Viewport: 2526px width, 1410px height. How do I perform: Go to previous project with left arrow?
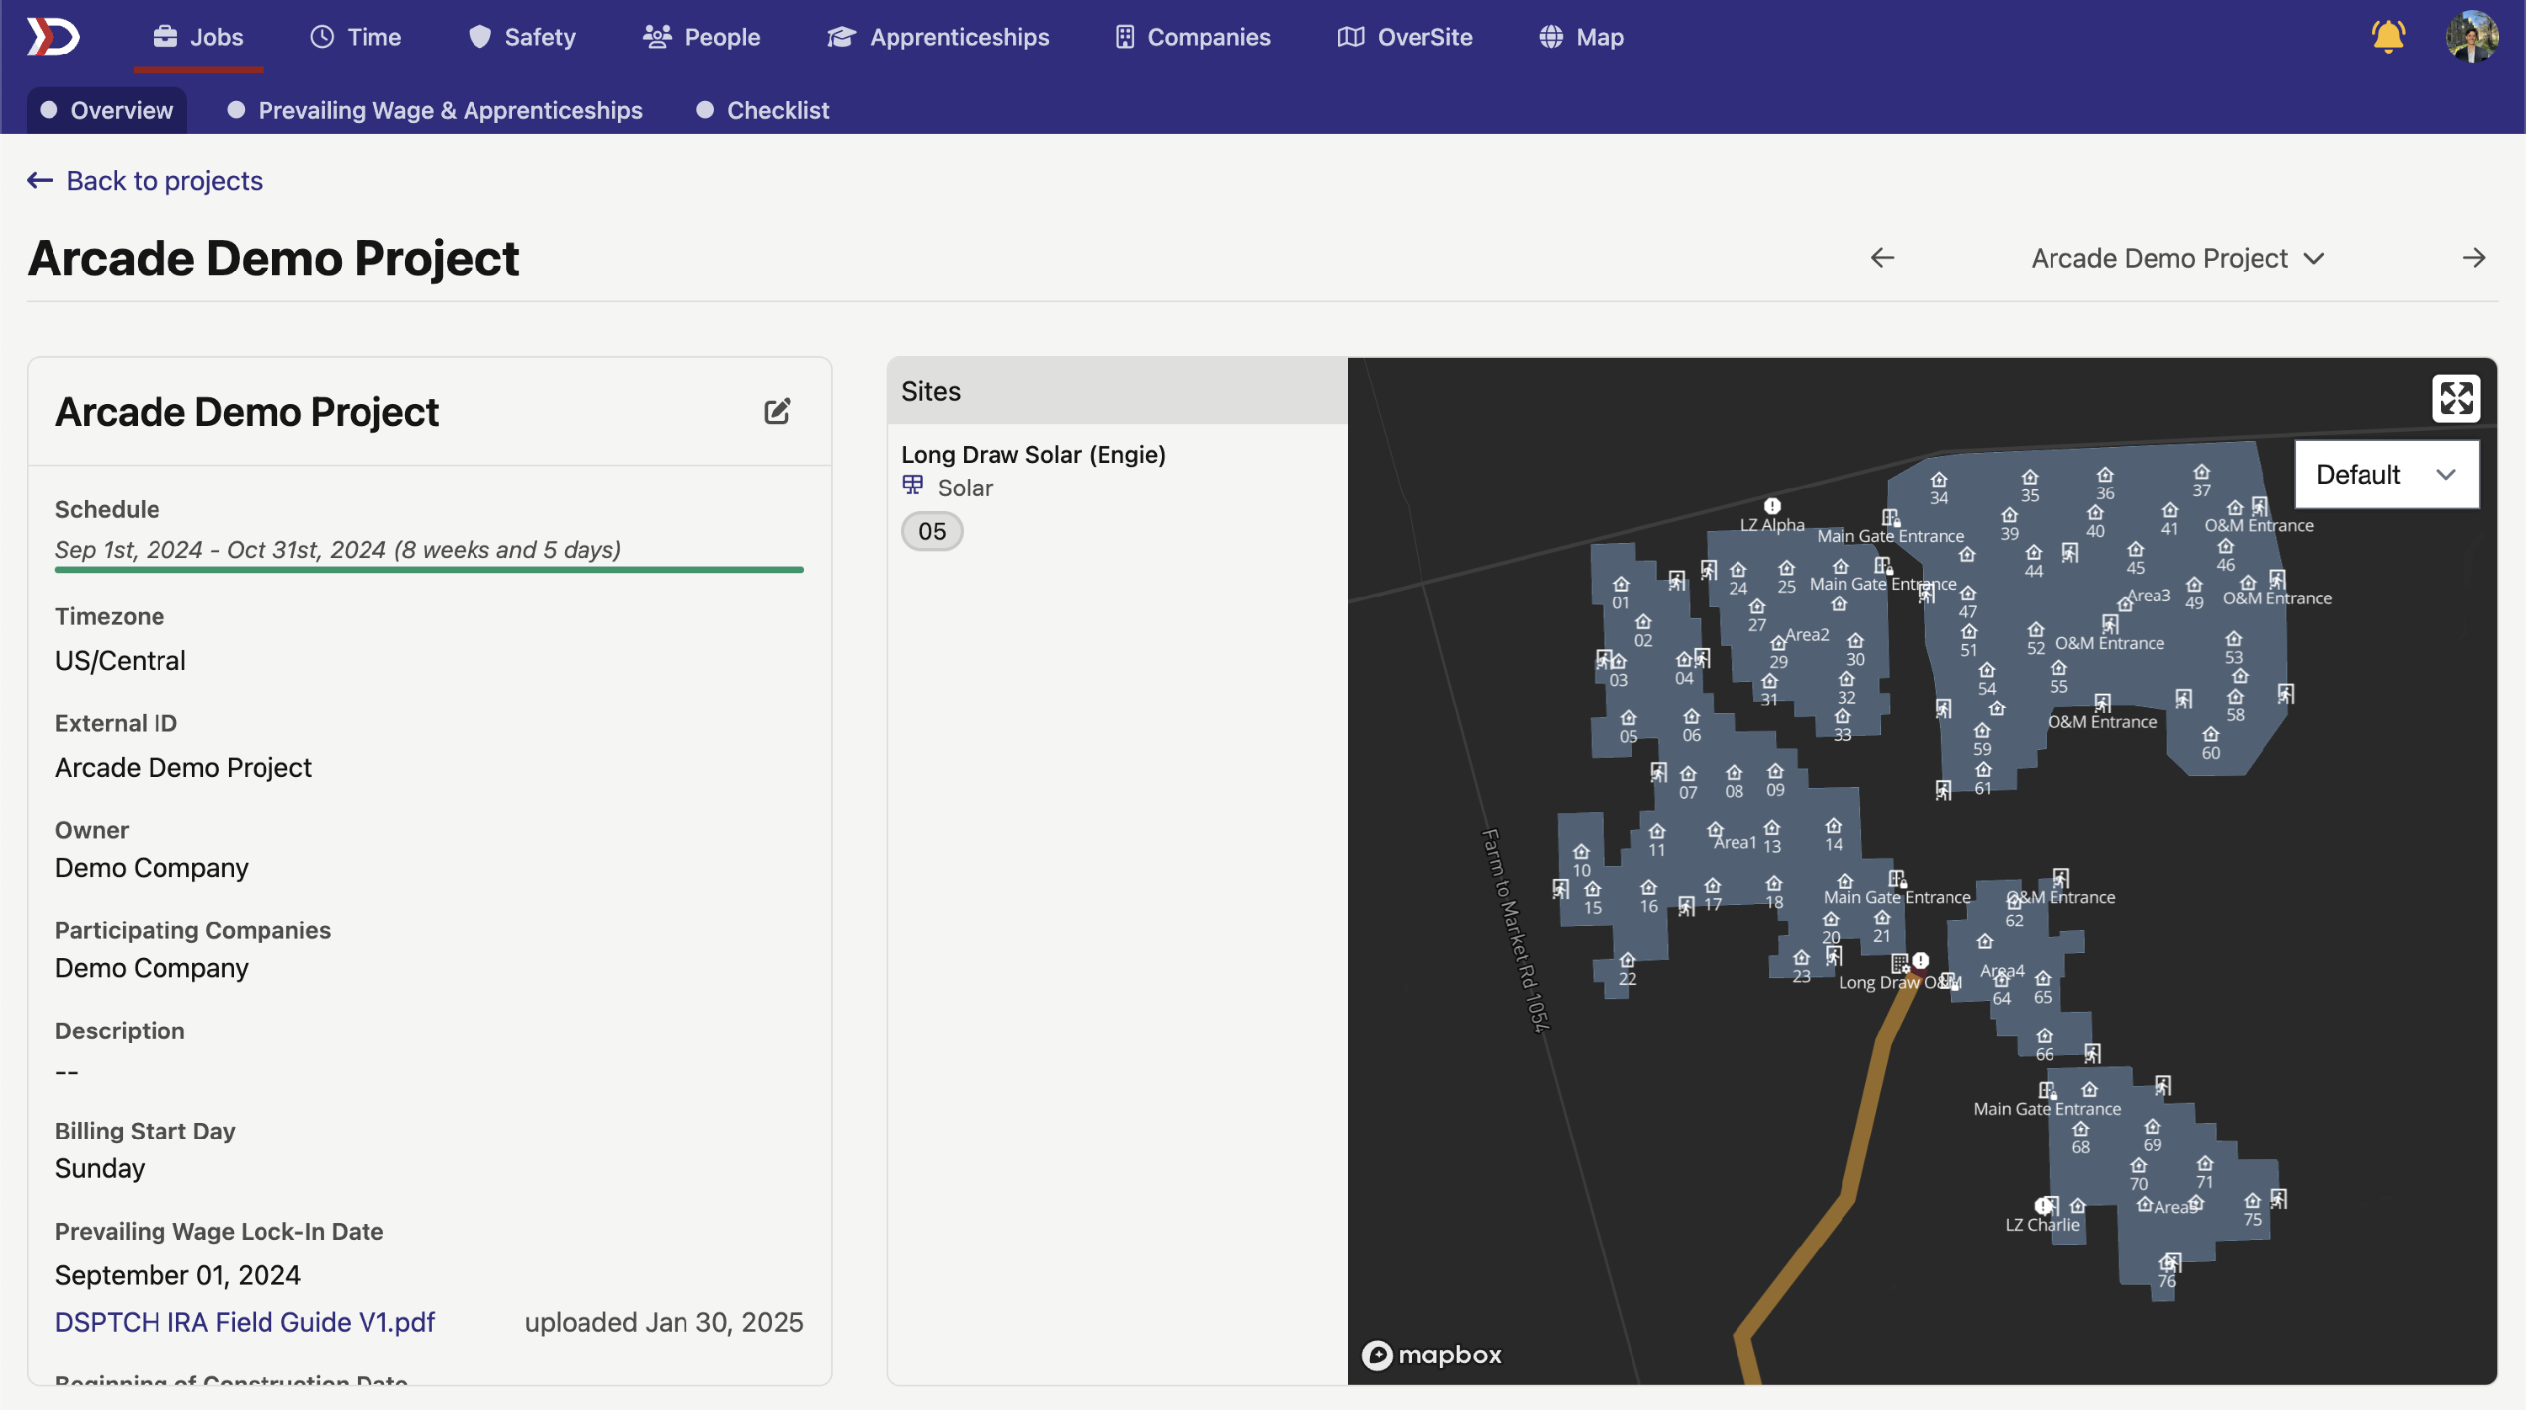(1882, 258)
